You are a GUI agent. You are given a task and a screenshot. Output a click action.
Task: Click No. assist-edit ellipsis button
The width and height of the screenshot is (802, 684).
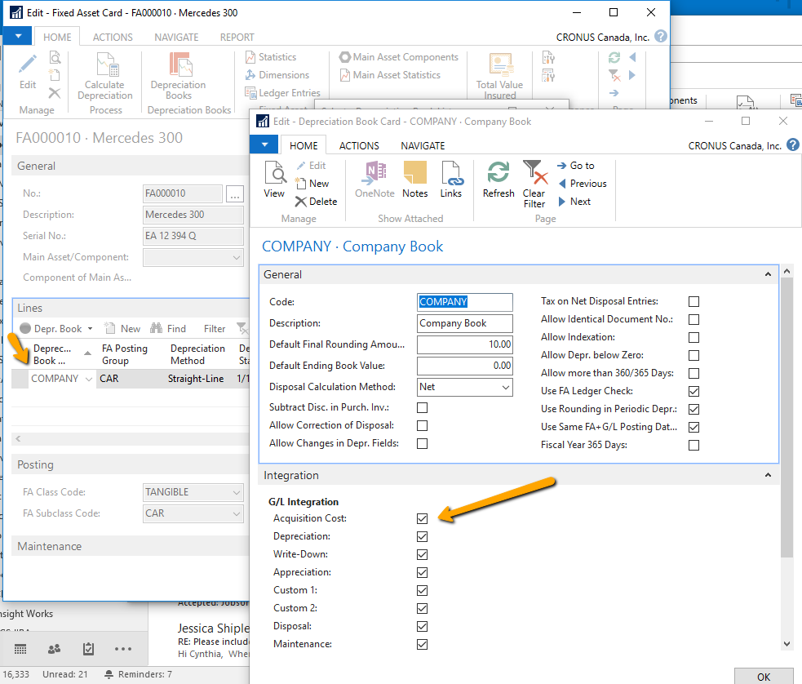point(235,194)
